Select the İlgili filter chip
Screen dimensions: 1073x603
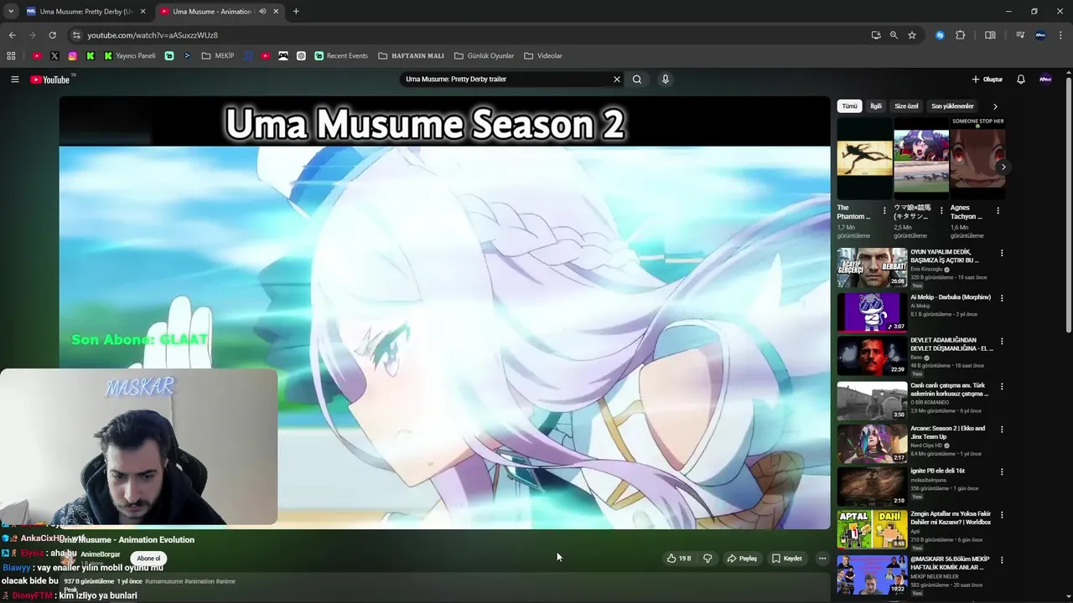click(x=876, y=106)
